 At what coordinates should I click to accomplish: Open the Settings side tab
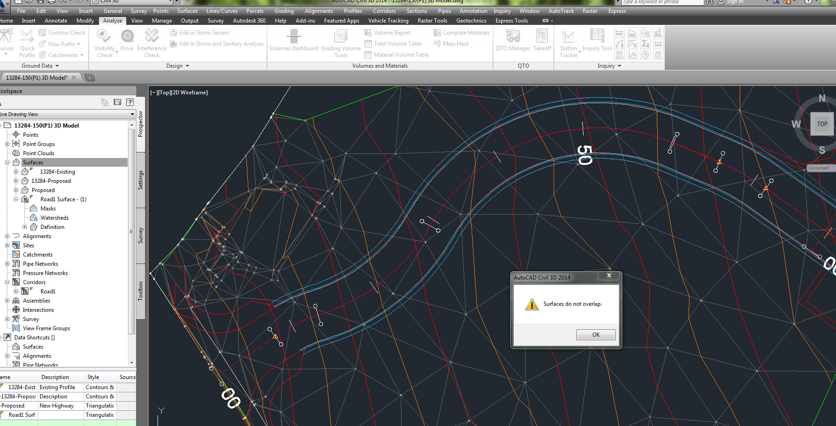tap(141, 180)
